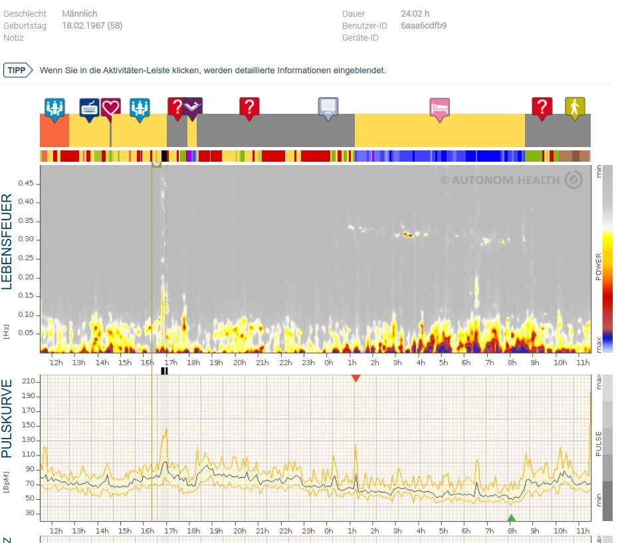Screen dimensions: 632x543
Task: Click the blue sleep section of the color strip
Action: 439,156
